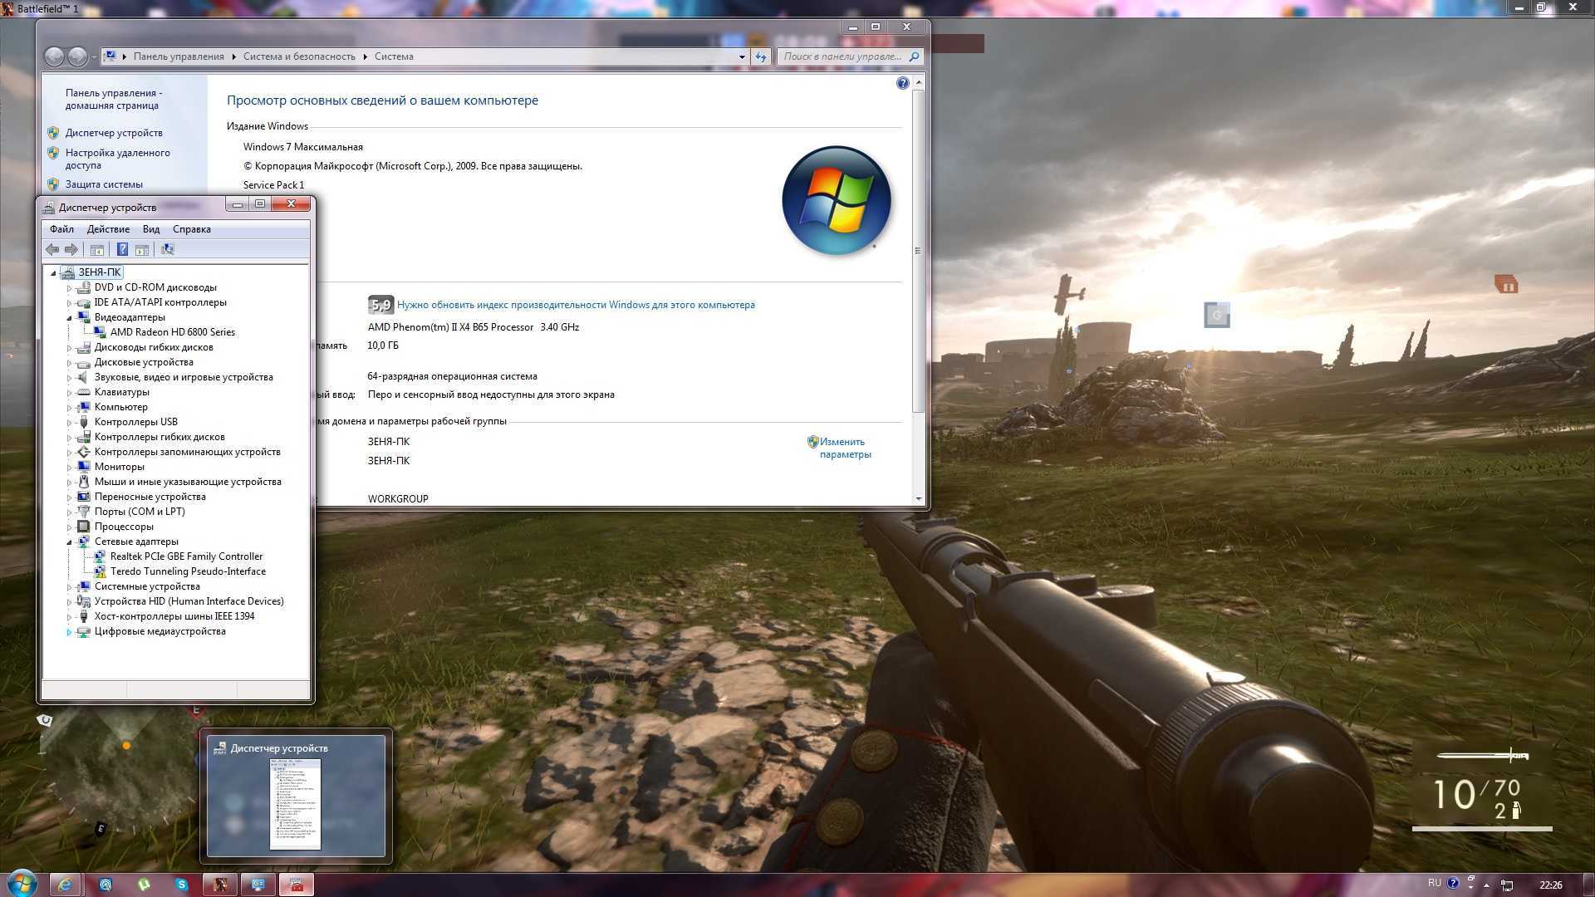Open Файл menu in Device Manager
The width and height of the screenshot is (1595, 897).
click(x=61, y=229)
